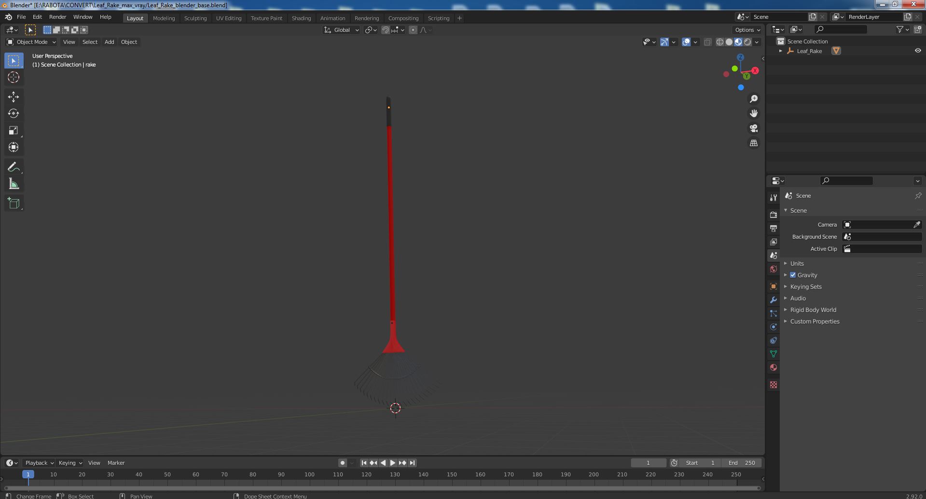Open the File menu
This screenshot has width=926, height=499.
[x=21, y=17]
